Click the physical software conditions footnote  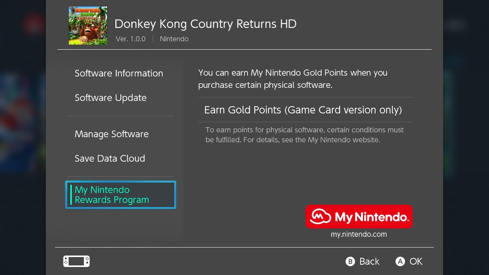304,135
